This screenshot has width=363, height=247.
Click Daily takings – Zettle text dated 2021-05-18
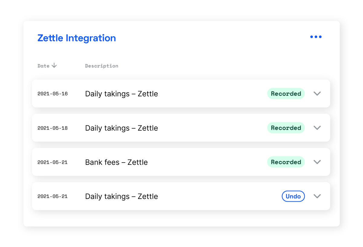[x=122, y=128]
